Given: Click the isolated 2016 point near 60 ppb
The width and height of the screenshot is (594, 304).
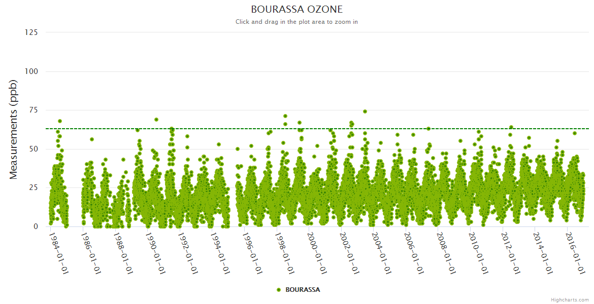Looking at the screenshot, I should pos(575,133).
